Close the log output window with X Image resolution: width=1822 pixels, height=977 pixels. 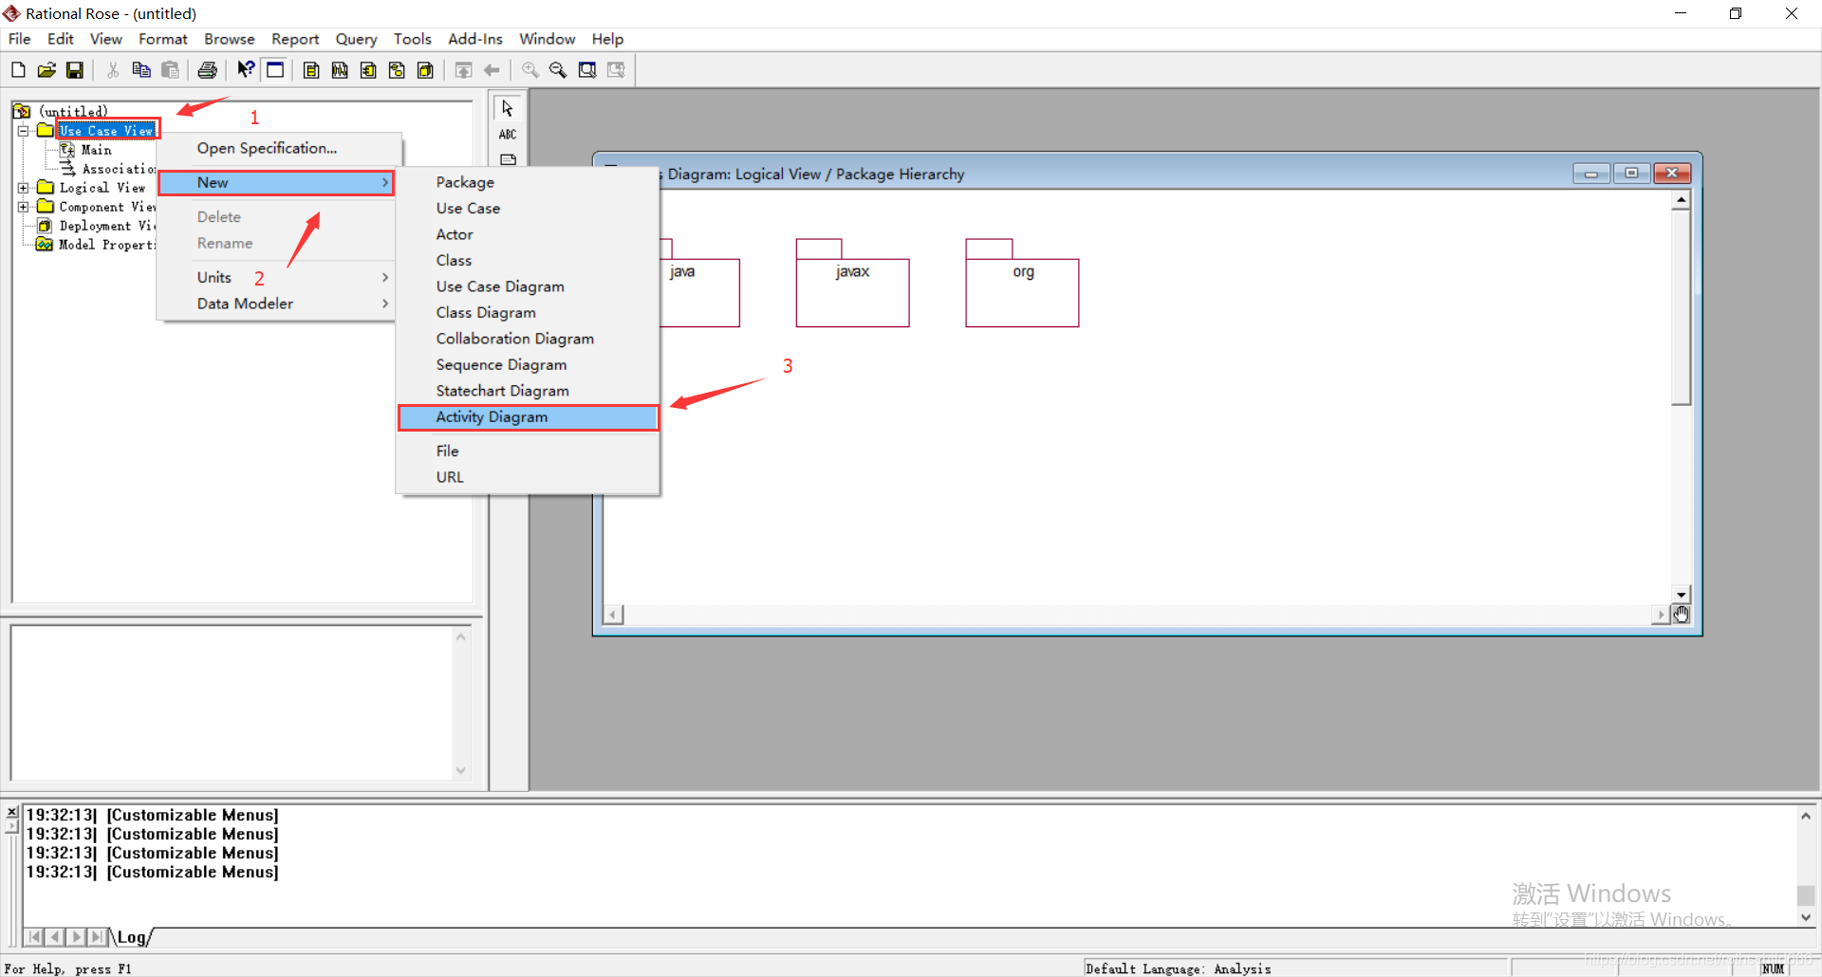pyautogui.click(x=12, y=812)
